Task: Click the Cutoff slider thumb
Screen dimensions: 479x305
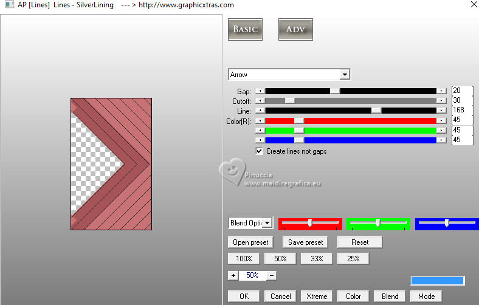Action: (x=290, y=101)
